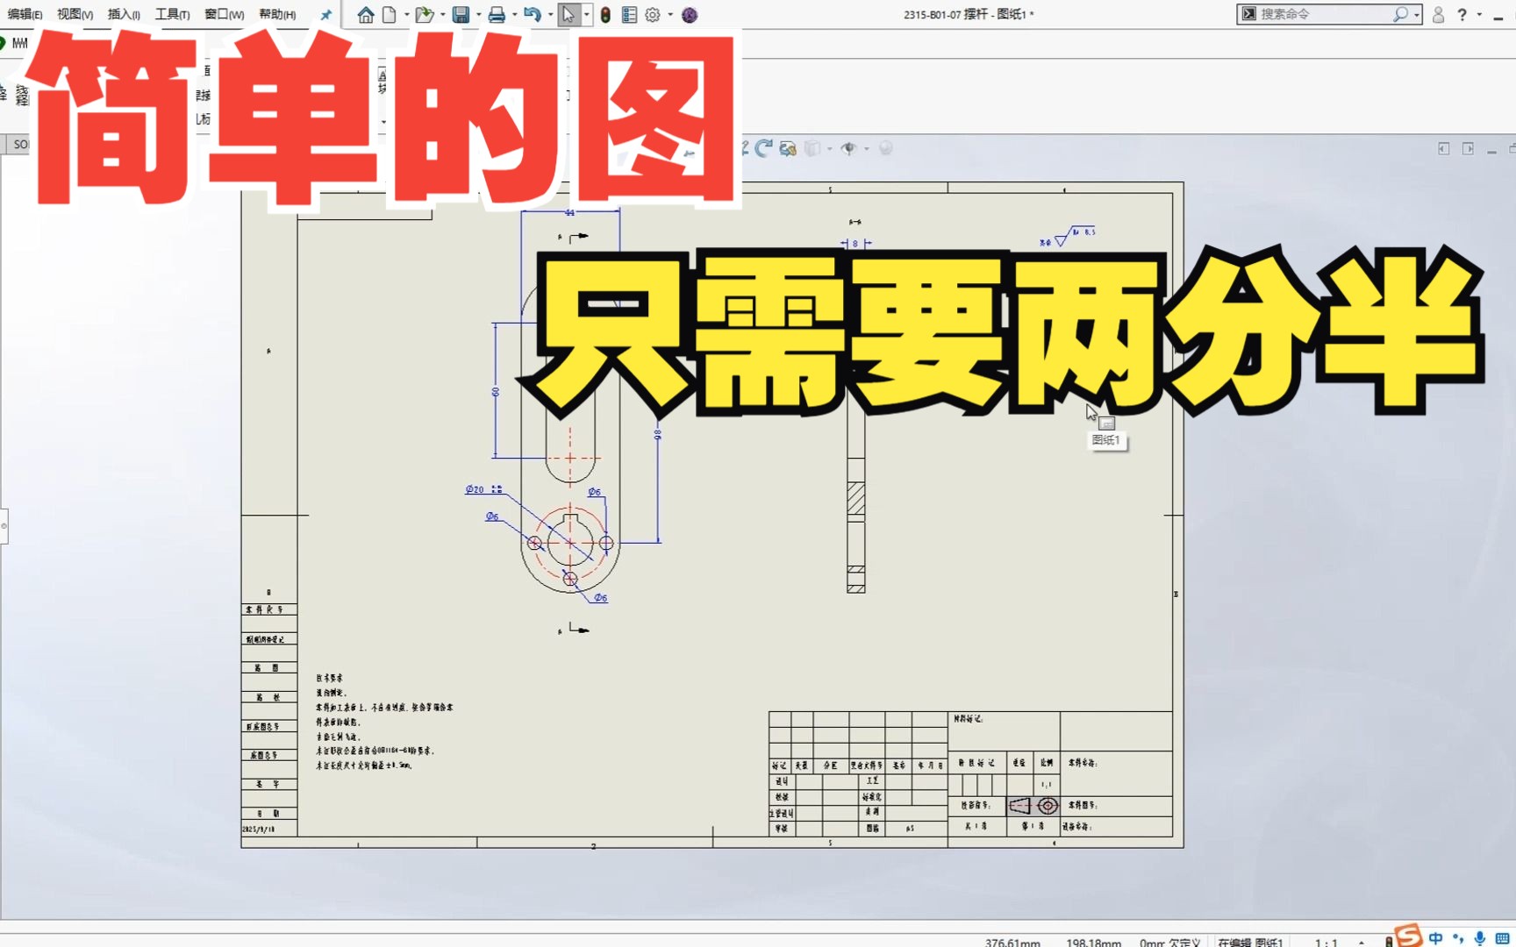
Task: Open the File Properties list icon
Action: point(629,15)
